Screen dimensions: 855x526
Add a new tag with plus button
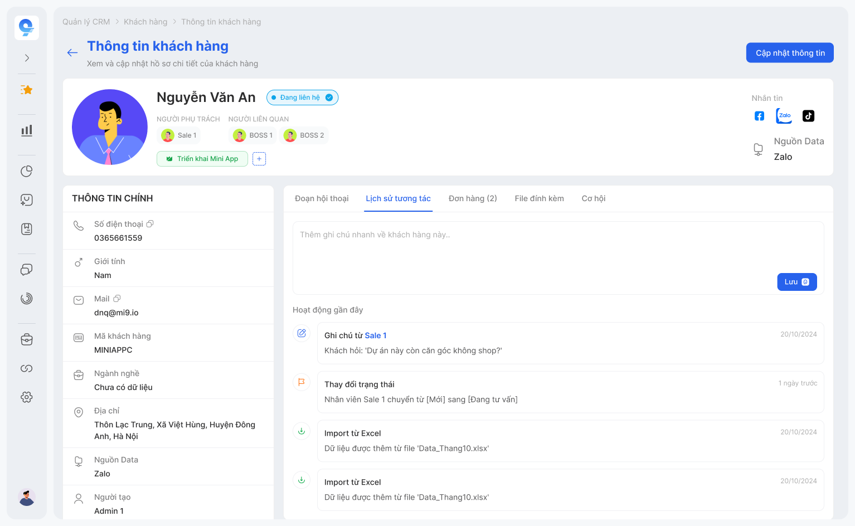259,159
